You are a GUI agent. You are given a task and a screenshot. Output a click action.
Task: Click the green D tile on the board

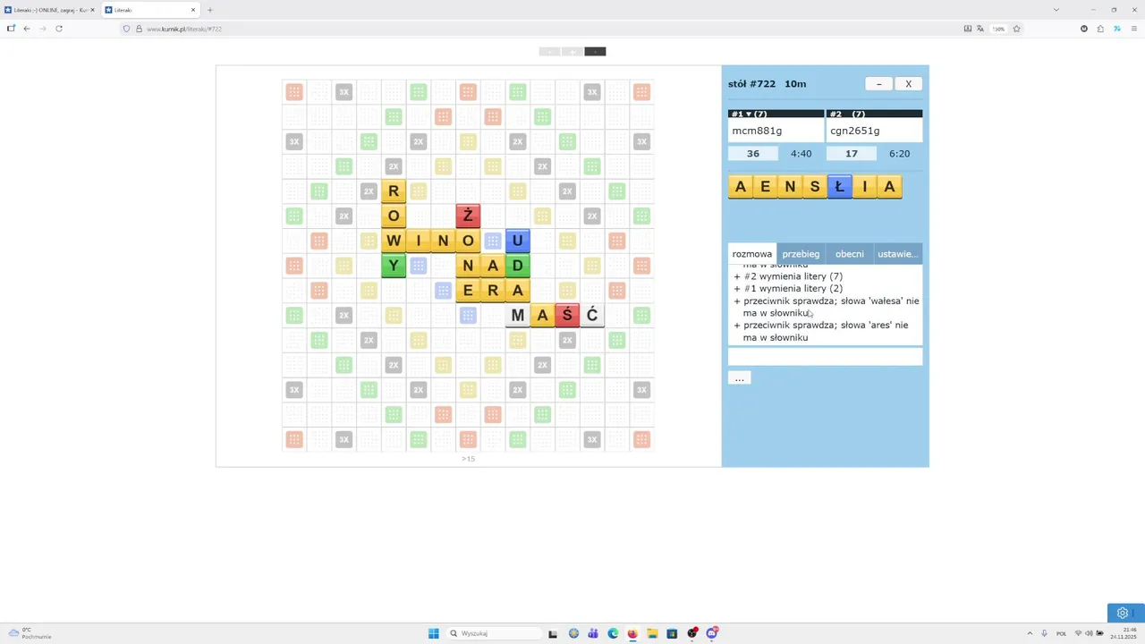(x=517, y=266)
